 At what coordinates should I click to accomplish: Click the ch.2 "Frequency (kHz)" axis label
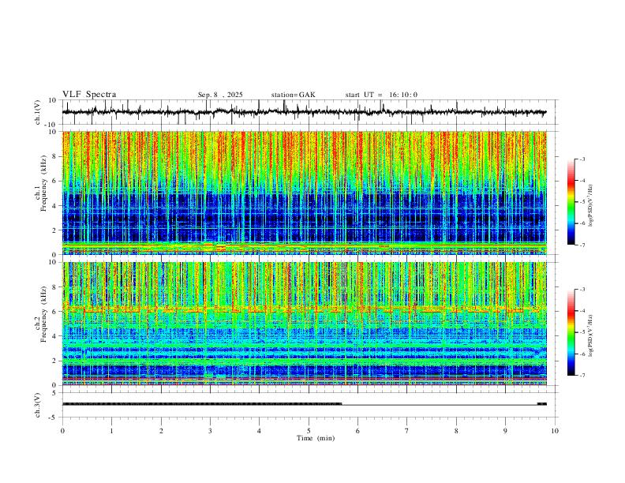43,314
